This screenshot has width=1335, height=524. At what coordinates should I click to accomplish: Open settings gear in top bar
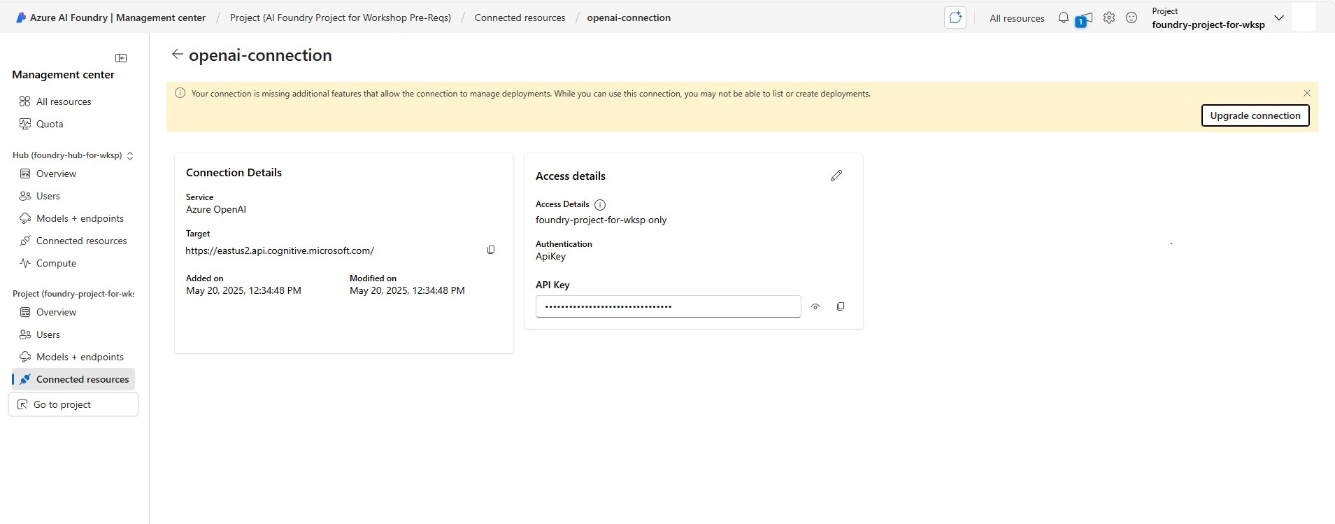pyautogui.click(x=1109, y=18)
